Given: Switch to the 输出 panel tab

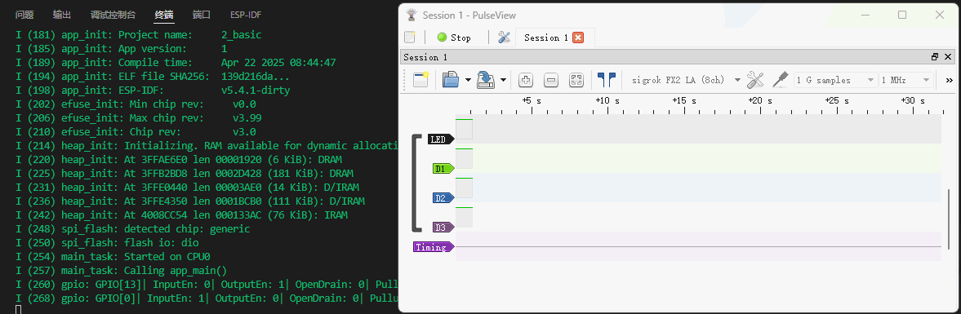Looking at the screenshot, I should click(x=61, y=15).
